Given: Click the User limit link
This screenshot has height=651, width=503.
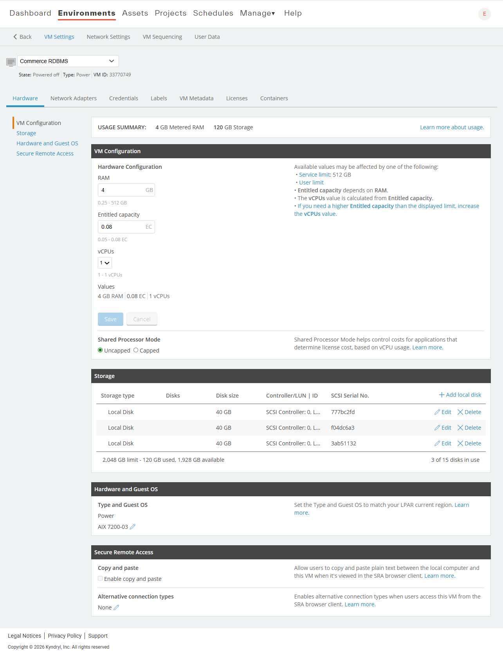Looking at the screenshot, I should (312, 183).
